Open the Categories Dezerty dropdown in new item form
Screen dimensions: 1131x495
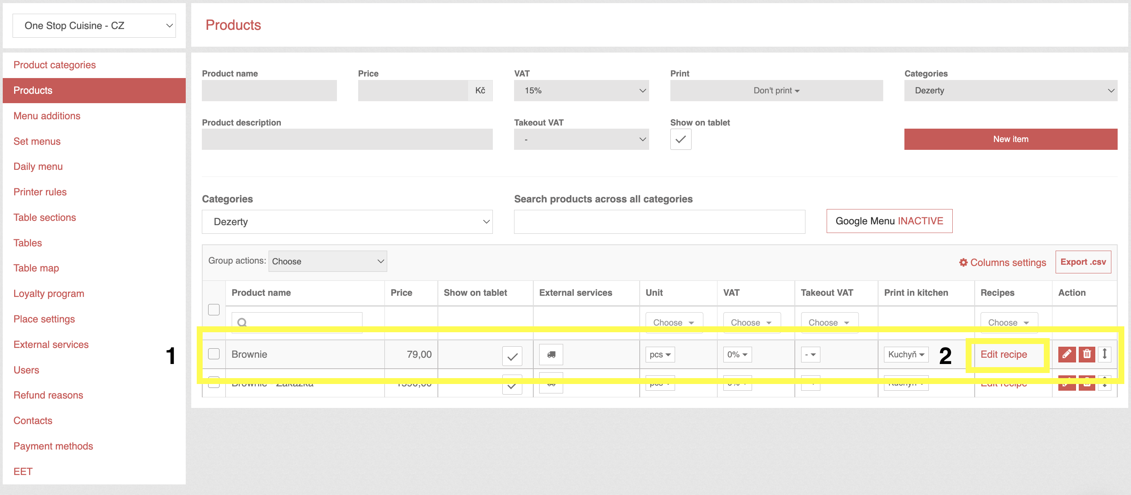1011,90
